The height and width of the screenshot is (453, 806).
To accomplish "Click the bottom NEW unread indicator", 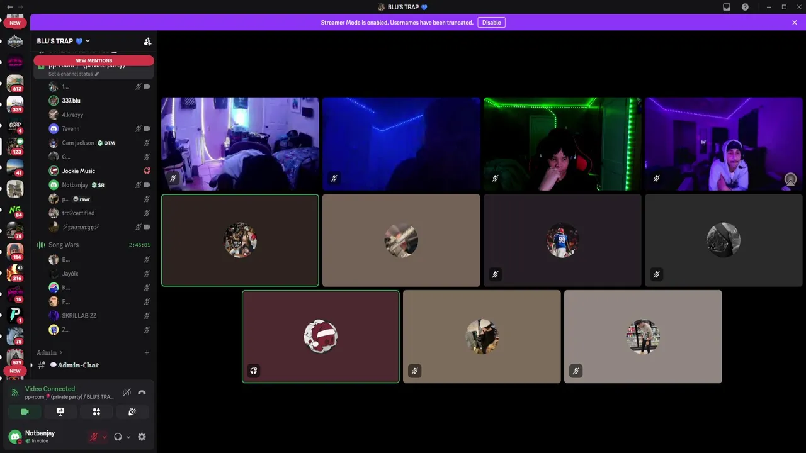I will click(x=15, y=371).
